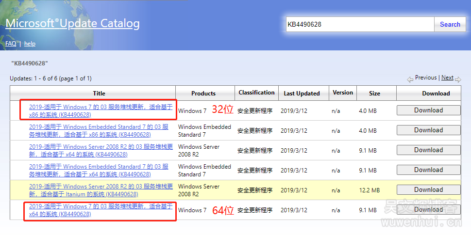Download Windows Server 2008 R2 Itanium update
The image size is (471, 235).
428,190
